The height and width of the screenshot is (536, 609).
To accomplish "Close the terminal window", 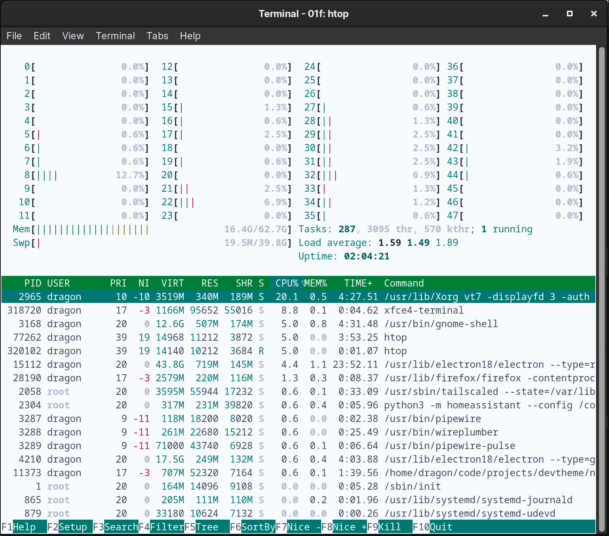I will [x=594, y=14].
